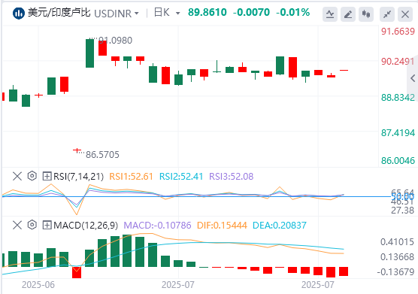Click the DEA:0.20837 value
The width and height of the screenshot is (418, 294).
280,226
